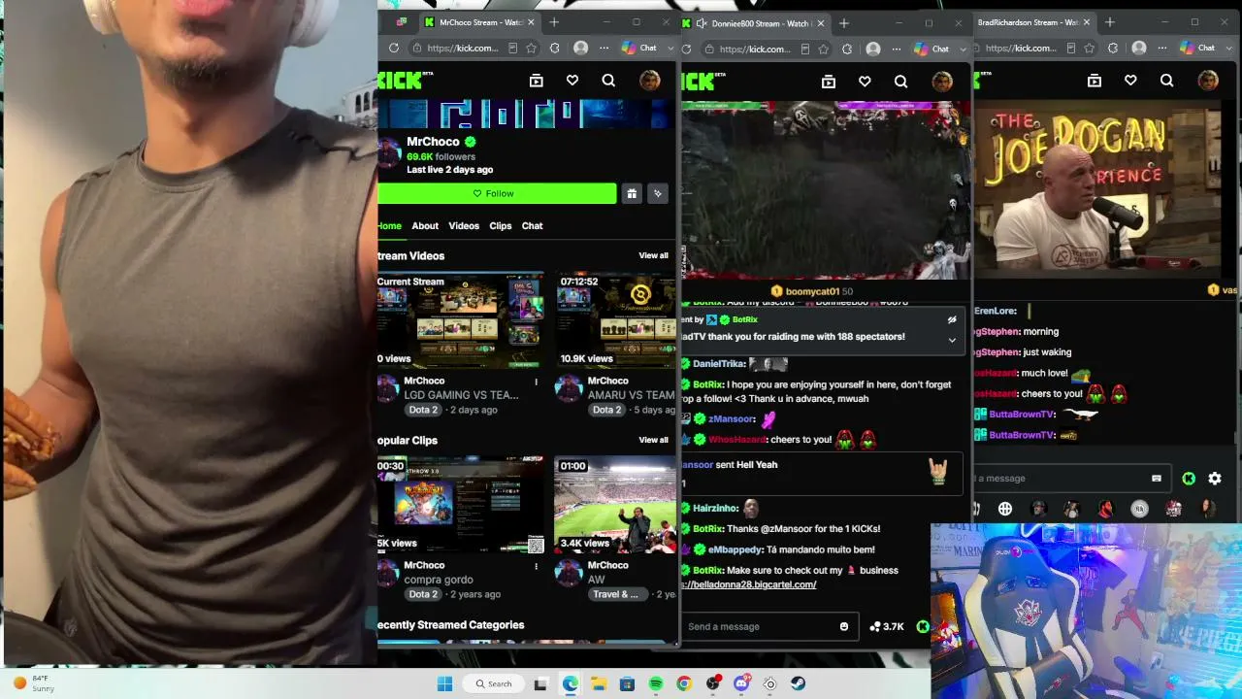Mute the Donniee800 Stream tab audio
Viewport: 1242px width, 699px height.
(701, 23)
